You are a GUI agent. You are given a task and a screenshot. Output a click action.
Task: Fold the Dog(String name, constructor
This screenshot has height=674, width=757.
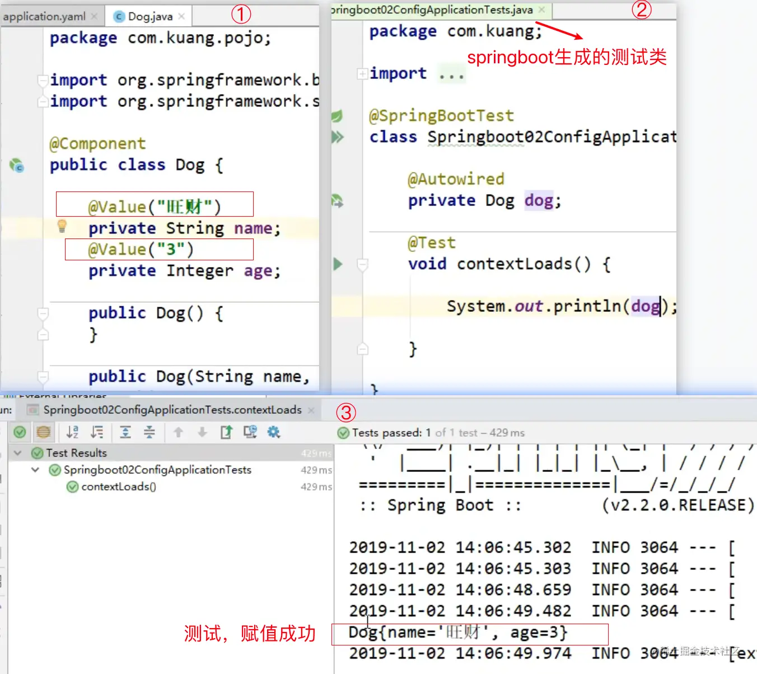click(43, 376)
